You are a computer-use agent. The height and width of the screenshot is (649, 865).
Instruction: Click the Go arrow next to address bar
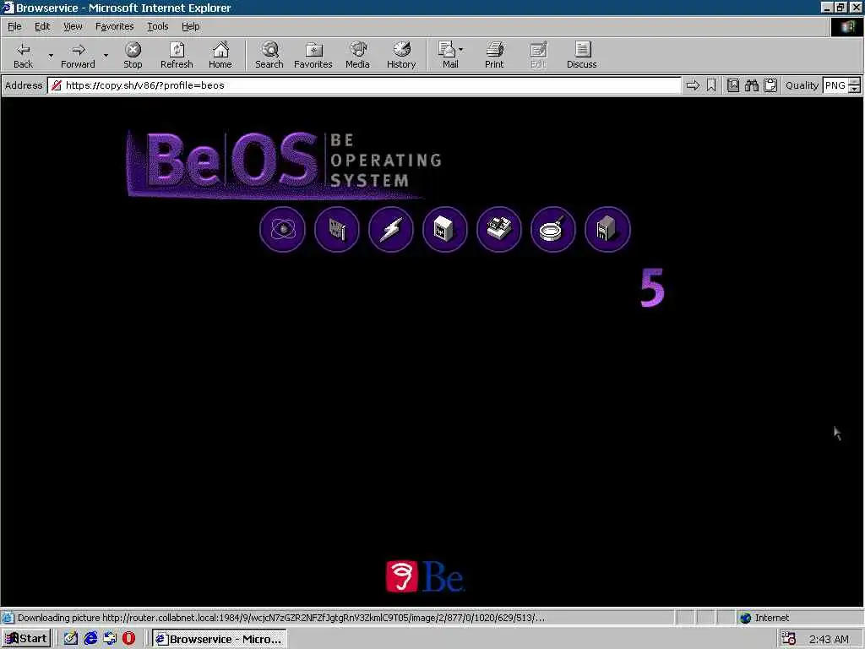point(693,85)
